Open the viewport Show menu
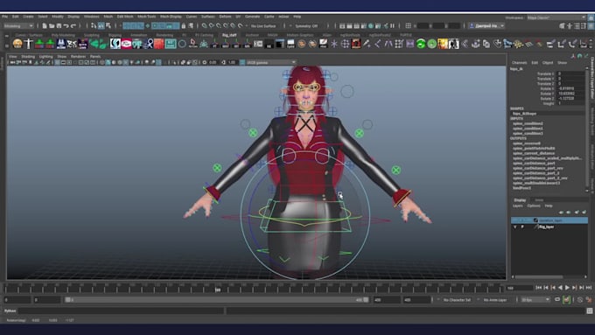Image resolution: width=595 pixels, height=335 pixels. [61, 57]
